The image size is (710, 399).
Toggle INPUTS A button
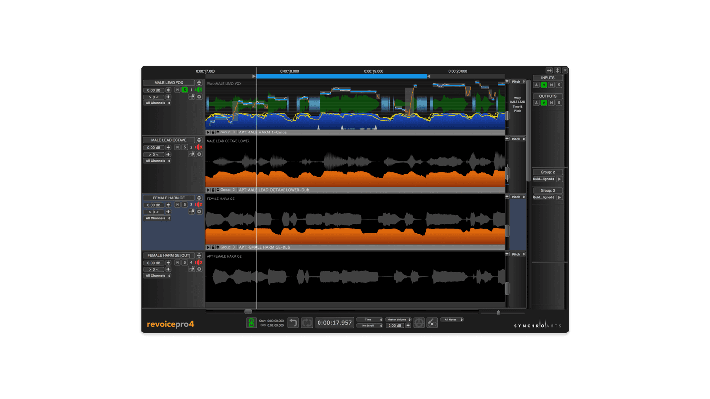(x=537, y=85)
